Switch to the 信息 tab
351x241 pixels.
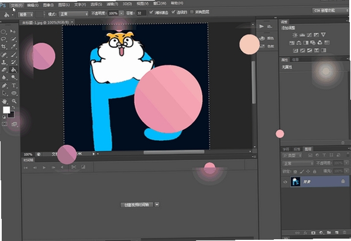pyautogui.click(x=295, y=60)
